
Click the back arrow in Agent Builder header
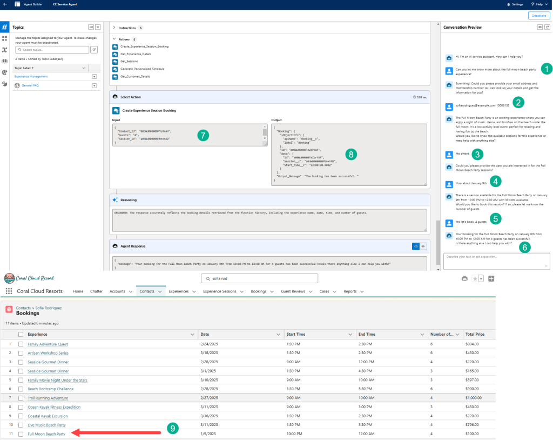tap(5, 4)
